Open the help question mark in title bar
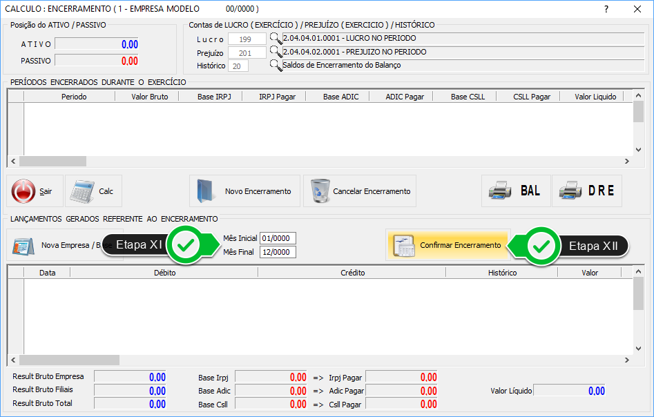 [x=606, y=9]
